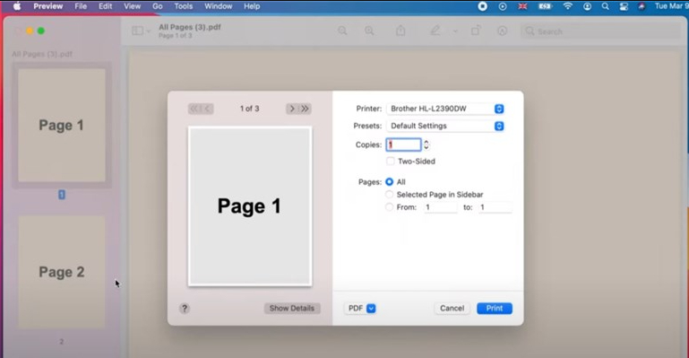Image resolution: width=689 pixels, height=358 pixels.
Task: Open the Go menu
Action: (158, 6)
